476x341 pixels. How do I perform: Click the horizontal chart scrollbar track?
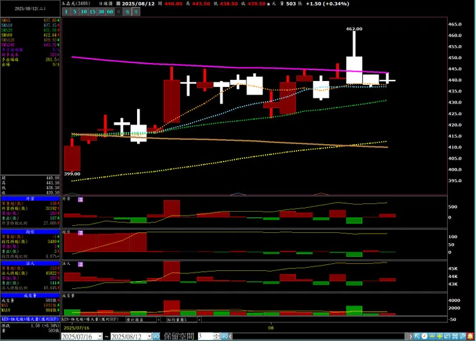(319, 336)
